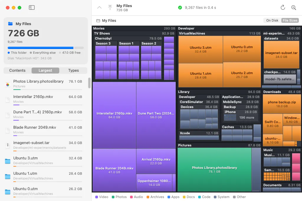Click the green Photos Library treemap block

pos(214,169)
